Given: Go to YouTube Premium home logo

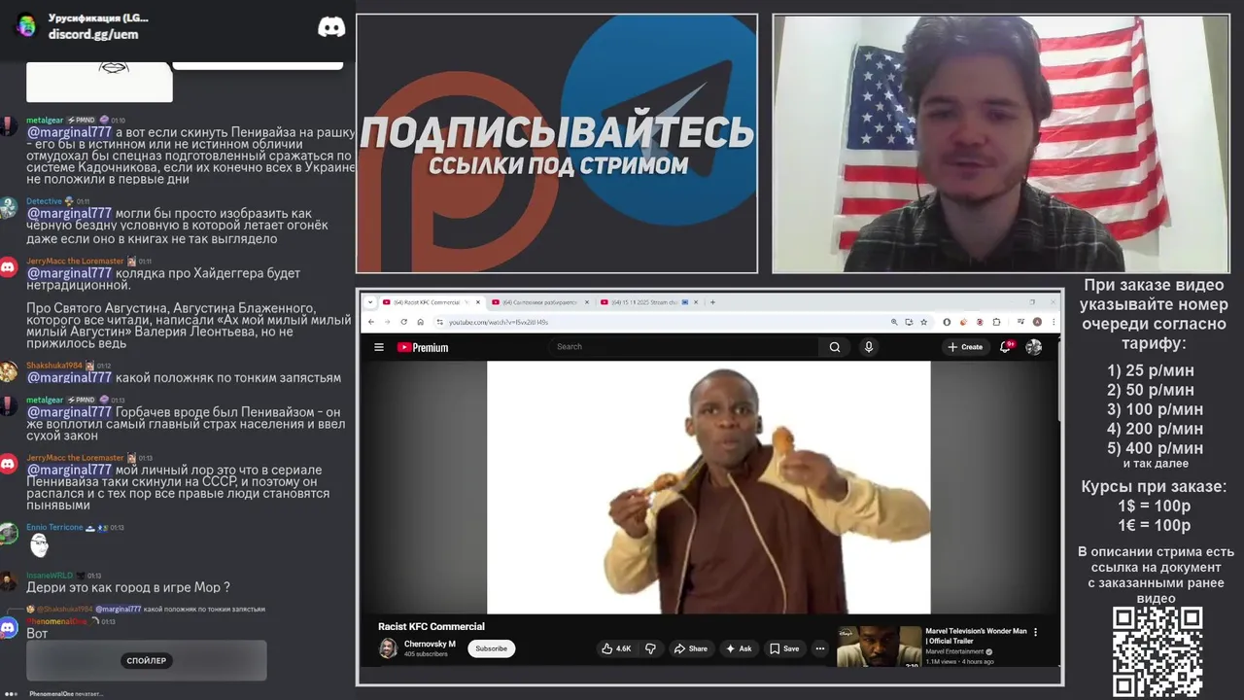Looking at the screenshot, I should click(x=423, y=347).
